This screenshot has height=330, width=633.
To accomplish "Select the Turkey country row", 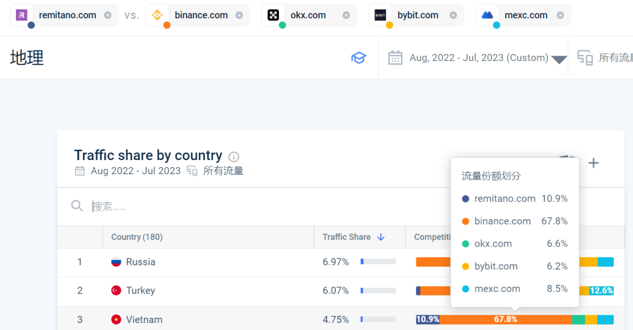I will click(x=141, y=291).
